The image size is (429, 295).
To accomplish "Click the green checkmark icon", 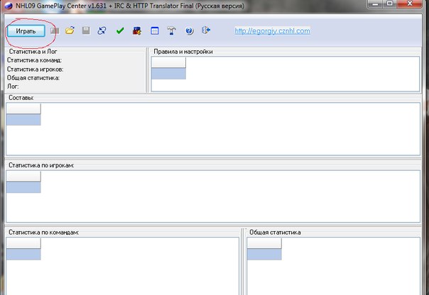I will pos(120,30).
